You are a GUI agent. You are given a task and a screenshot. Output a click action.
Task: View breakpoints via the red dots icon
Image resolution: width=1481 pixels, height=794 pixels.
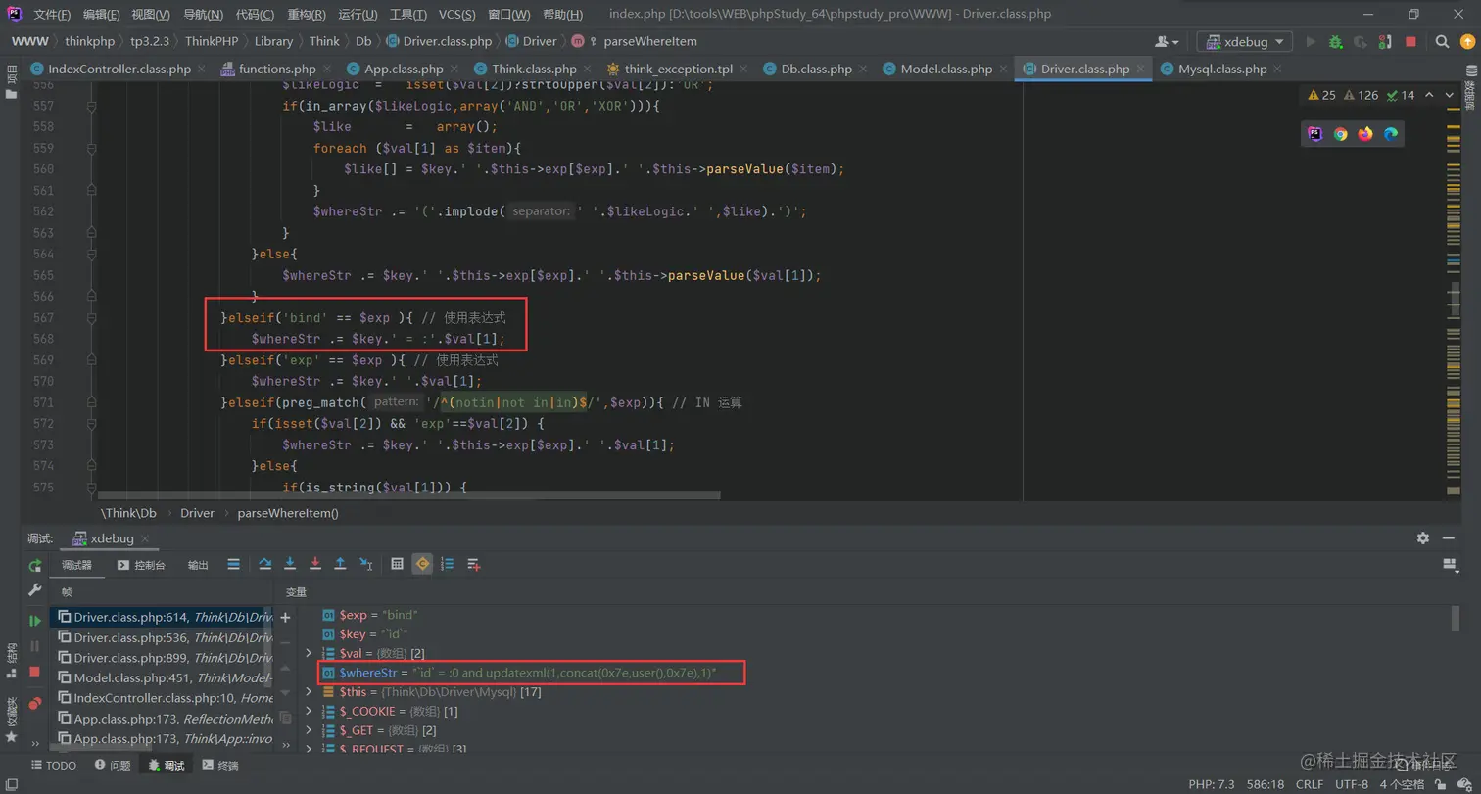pyautogui.click(x=35, y=702)
